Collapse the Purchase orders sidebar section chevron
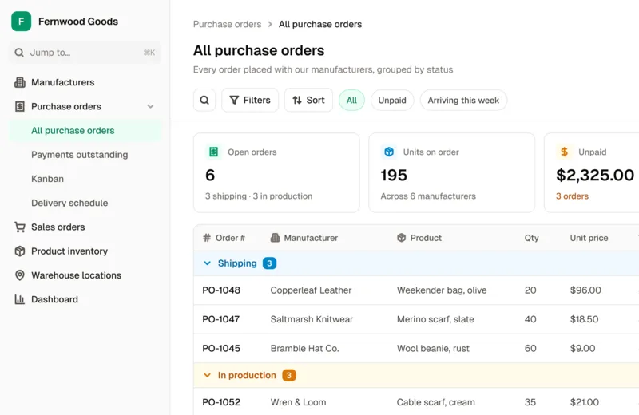The height and width of the screenshot is (415, 639). click(150, 106)
